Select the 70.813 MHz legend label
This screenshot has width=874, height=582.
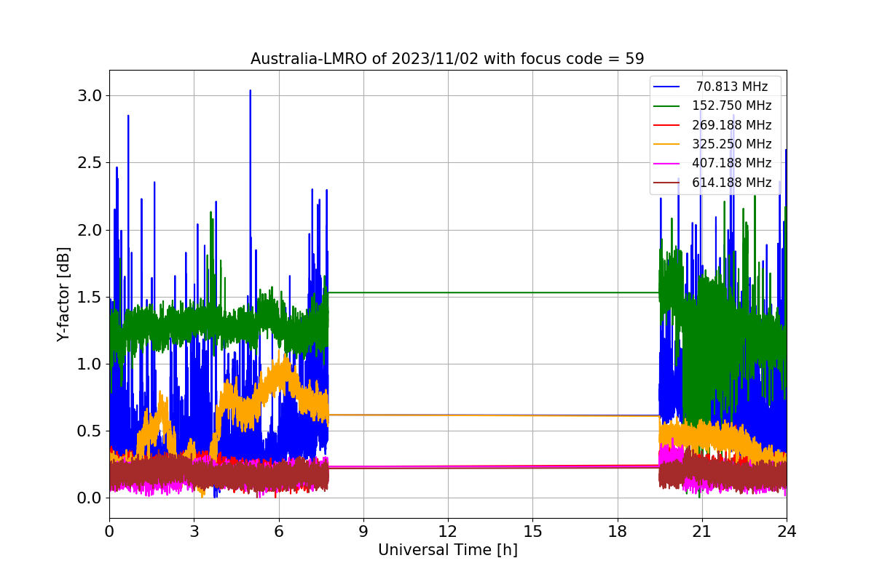[732, 87]
